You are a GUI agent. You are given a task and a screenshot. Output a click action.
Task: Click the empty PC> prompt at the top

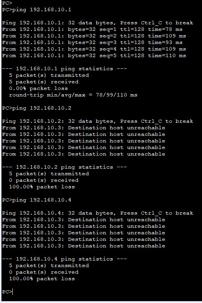(x=7, y=3)
